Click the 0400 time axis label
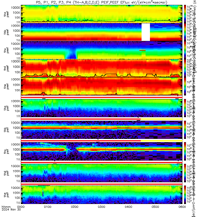 click(x=128, y=207)
